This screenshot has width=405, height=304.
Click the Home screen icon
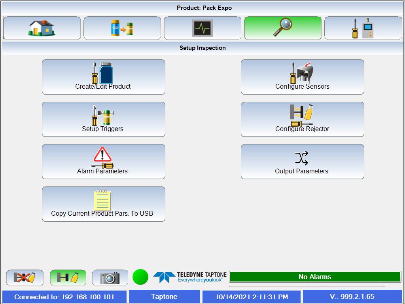tap(42, 28)
